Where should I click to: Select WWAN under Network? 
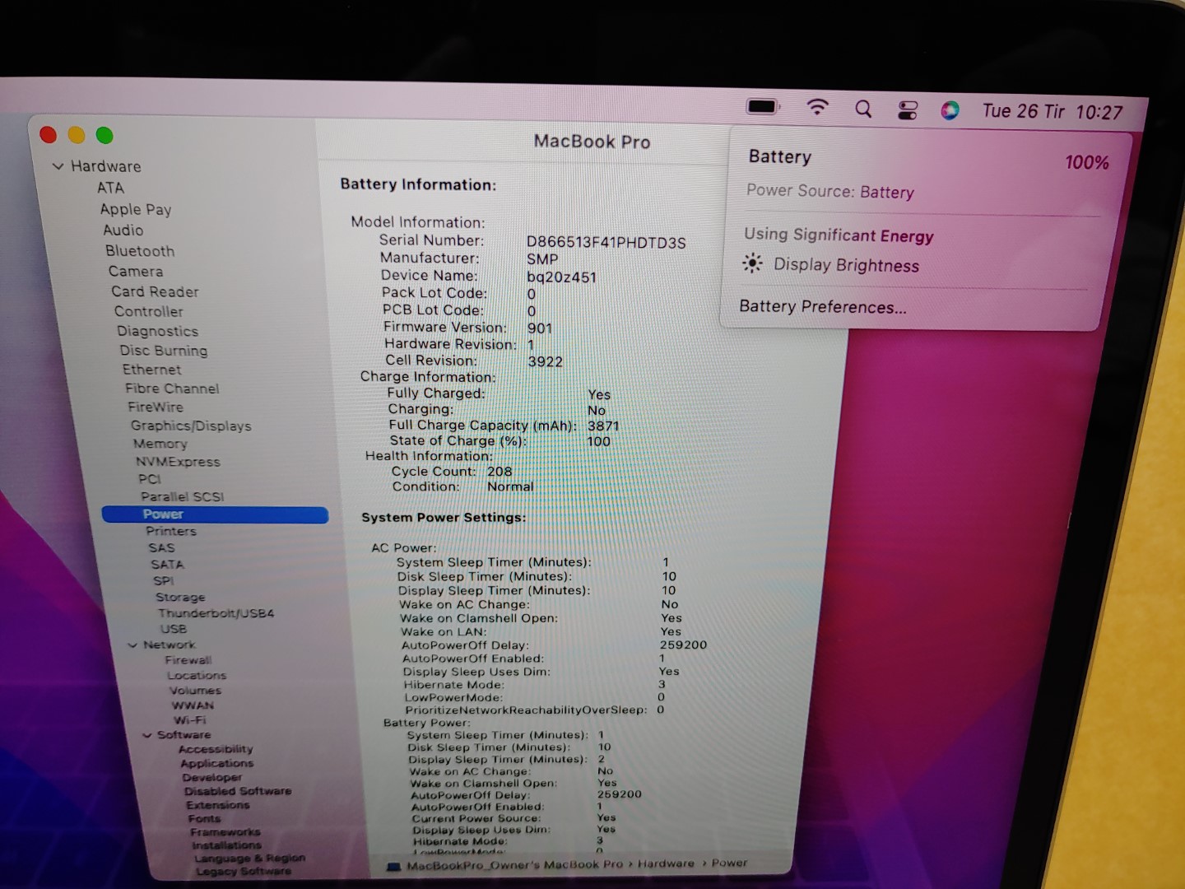[x=193, y=705]
